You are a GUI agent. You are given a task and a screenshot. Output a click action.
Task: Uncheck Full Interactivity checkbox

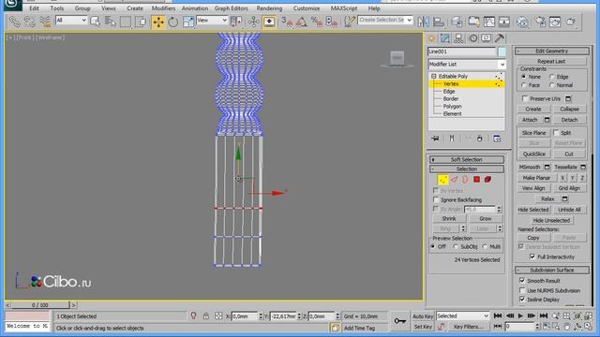(532, 256)
